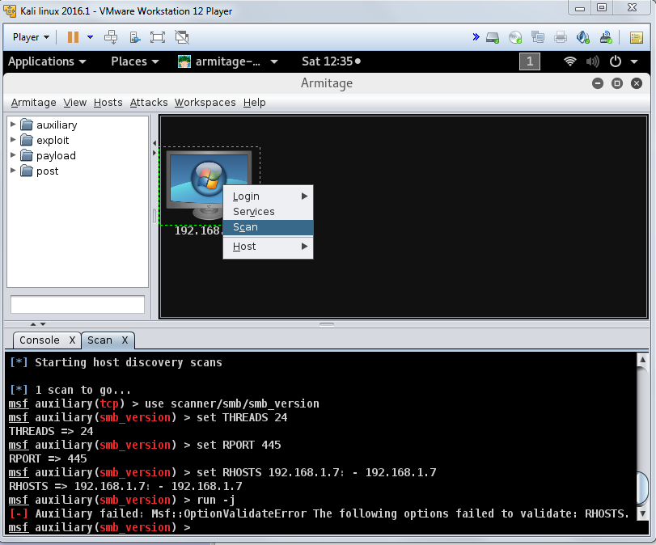Select Scan from the host context menu

tap(245, 227)
